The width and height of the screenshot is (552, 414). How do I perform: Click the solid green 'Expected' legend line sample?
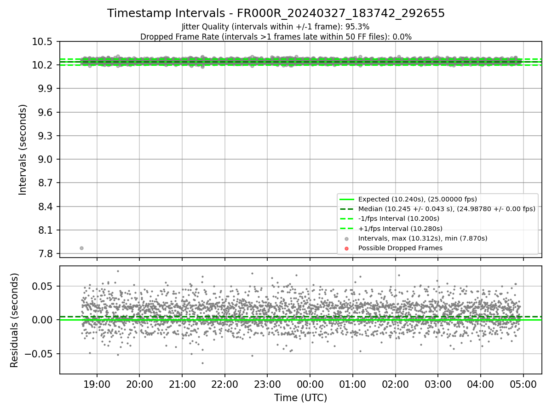point(347,199)
